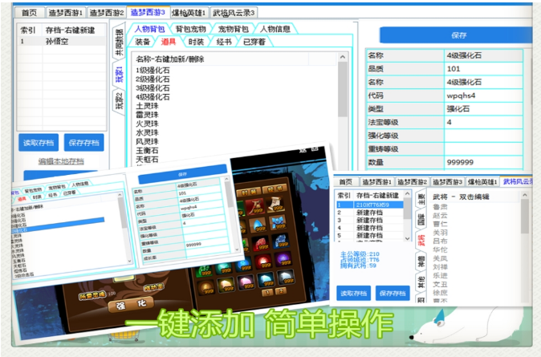Click the 强化 button in game screenshot
541x357 pixels.
[x=132, y=306]
